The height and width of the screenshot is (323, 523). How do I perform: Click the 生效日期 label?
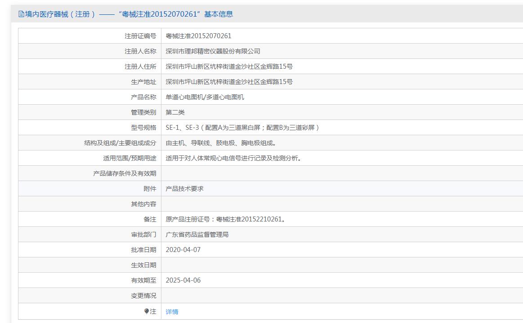[x=143, y=265]
